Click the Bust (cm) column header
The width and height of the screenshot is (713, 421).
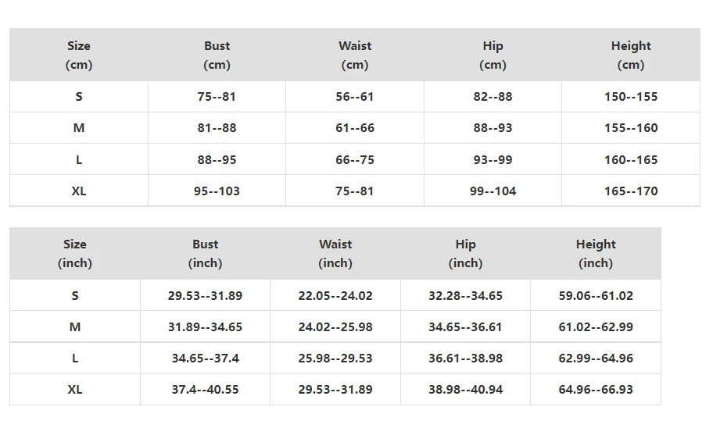pos(217,55)
